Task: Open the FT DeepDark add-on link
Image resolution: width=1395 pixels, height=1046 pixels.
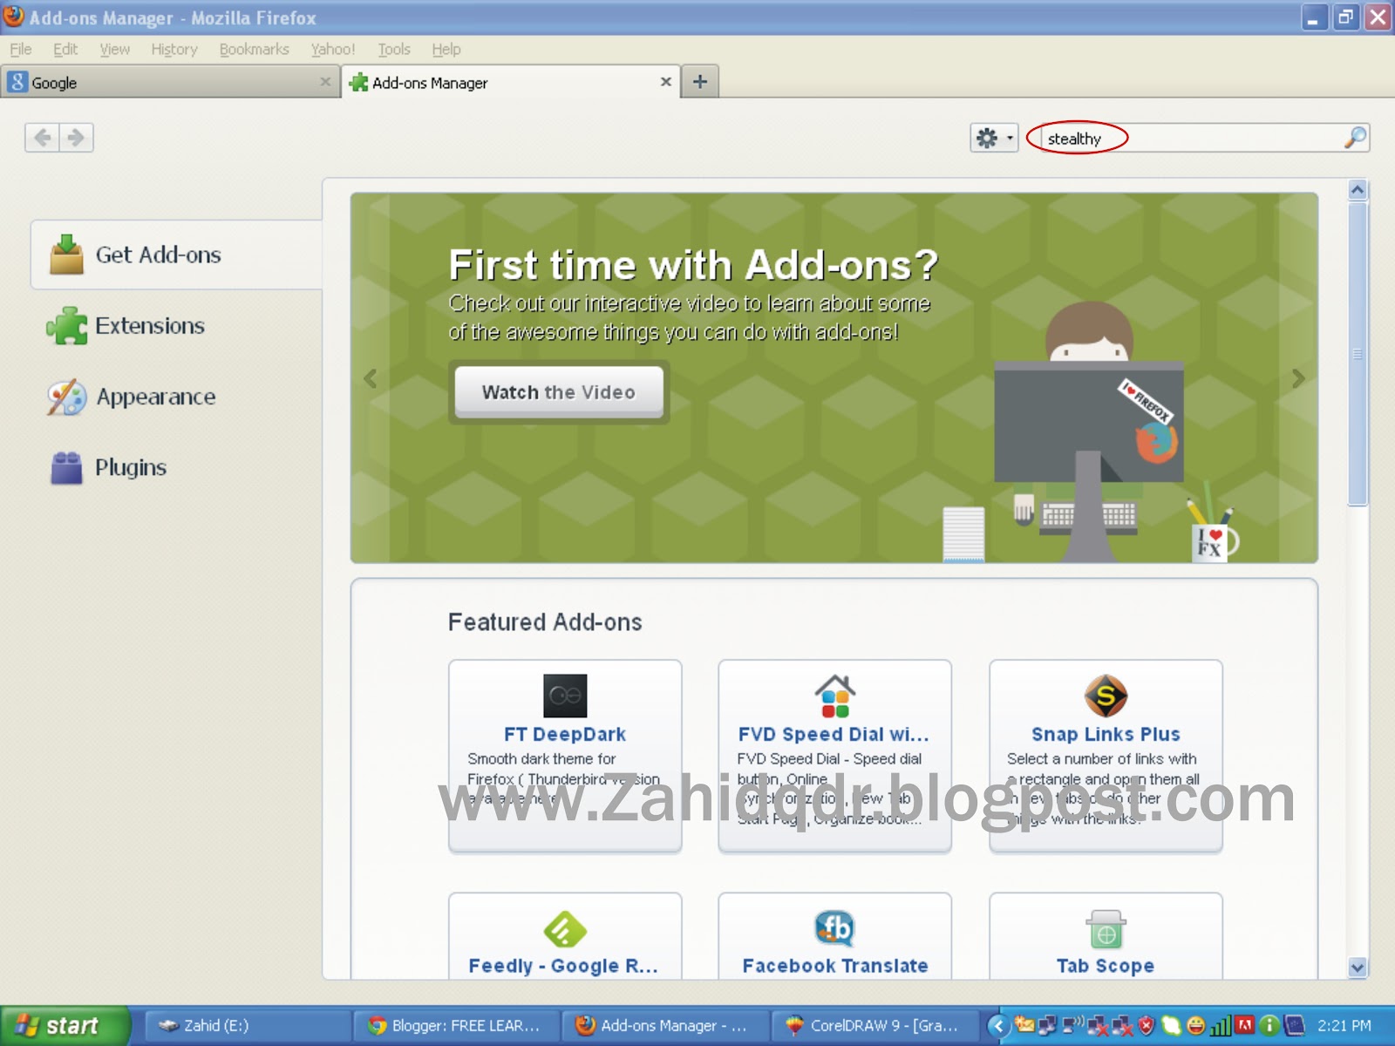Action: point(565,734)
